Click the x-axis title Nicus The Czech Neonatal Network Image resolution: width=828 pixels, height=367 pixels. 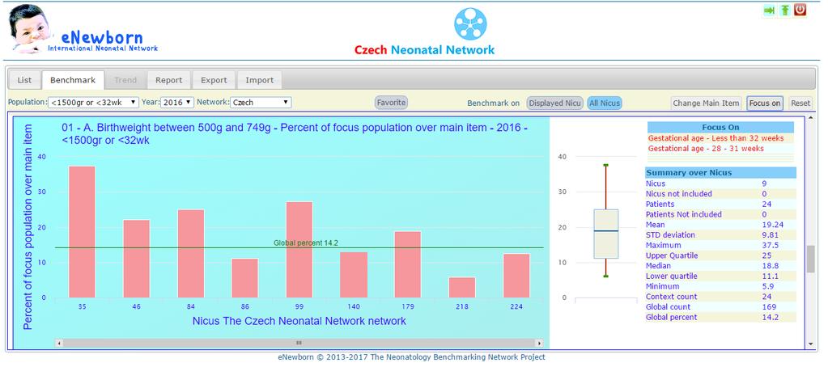[299, 321]
